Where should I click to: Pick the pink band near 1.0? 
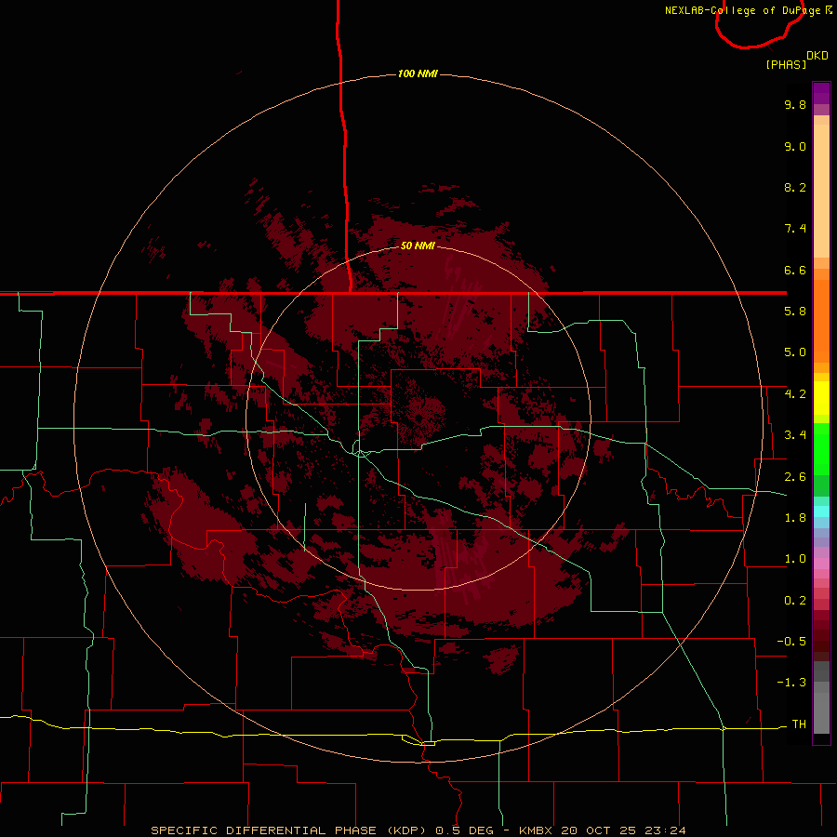coord(821,564)
